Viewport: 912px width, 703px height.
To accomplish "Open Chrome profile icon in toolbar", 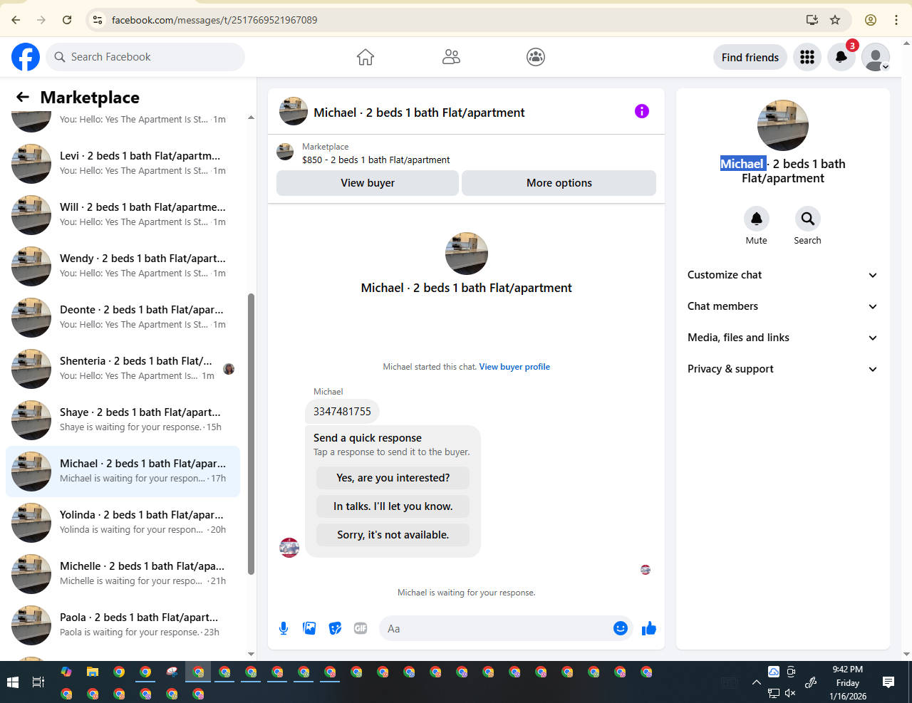I will point(871,20).
